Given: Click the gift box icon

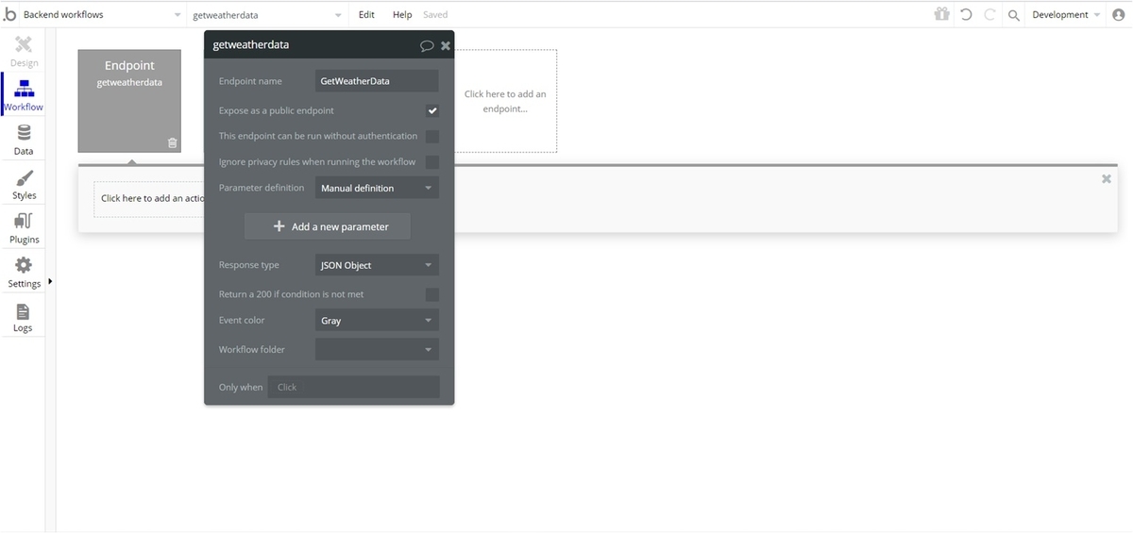Looking at the screenshot, I should coord(941,14).
